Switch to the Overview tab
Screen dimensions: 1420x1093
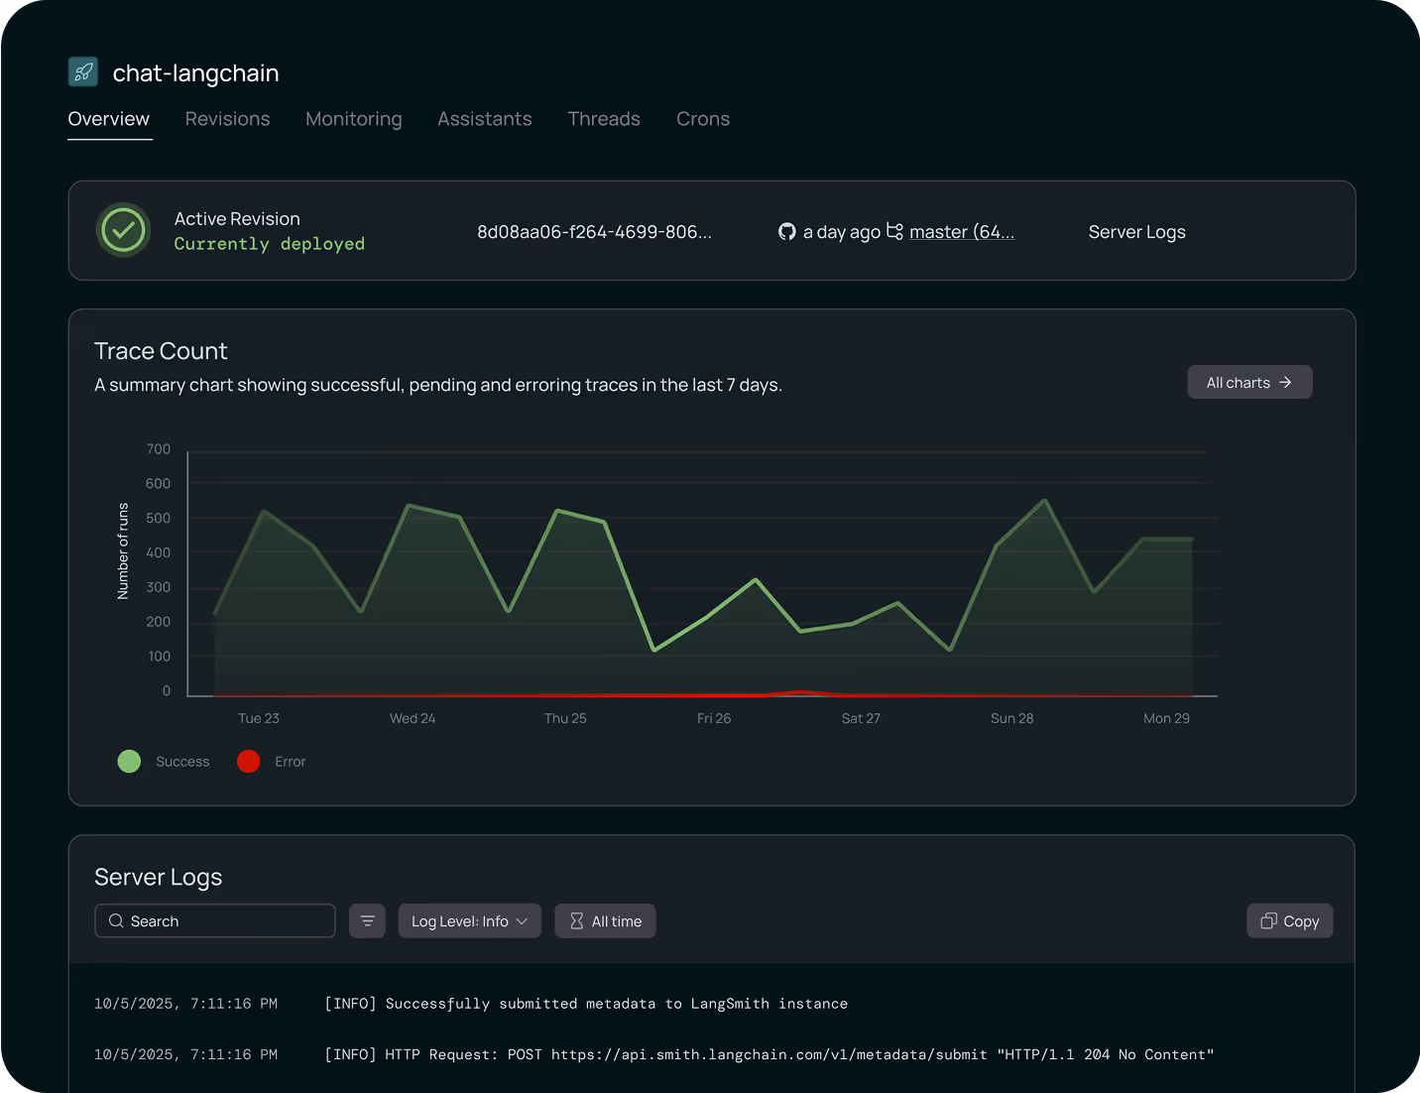[x=109, y=119]
